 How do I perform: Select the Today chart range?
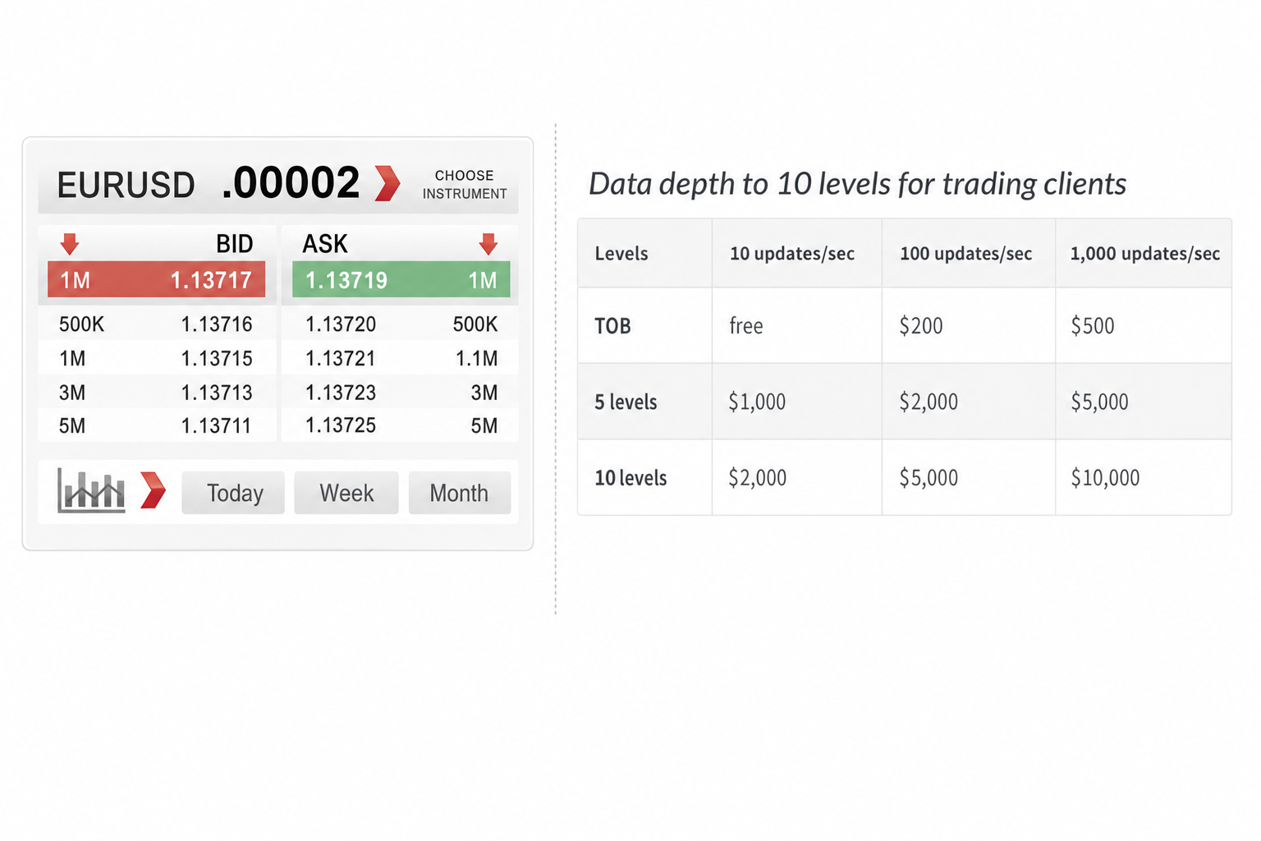(x=233, y=493)
